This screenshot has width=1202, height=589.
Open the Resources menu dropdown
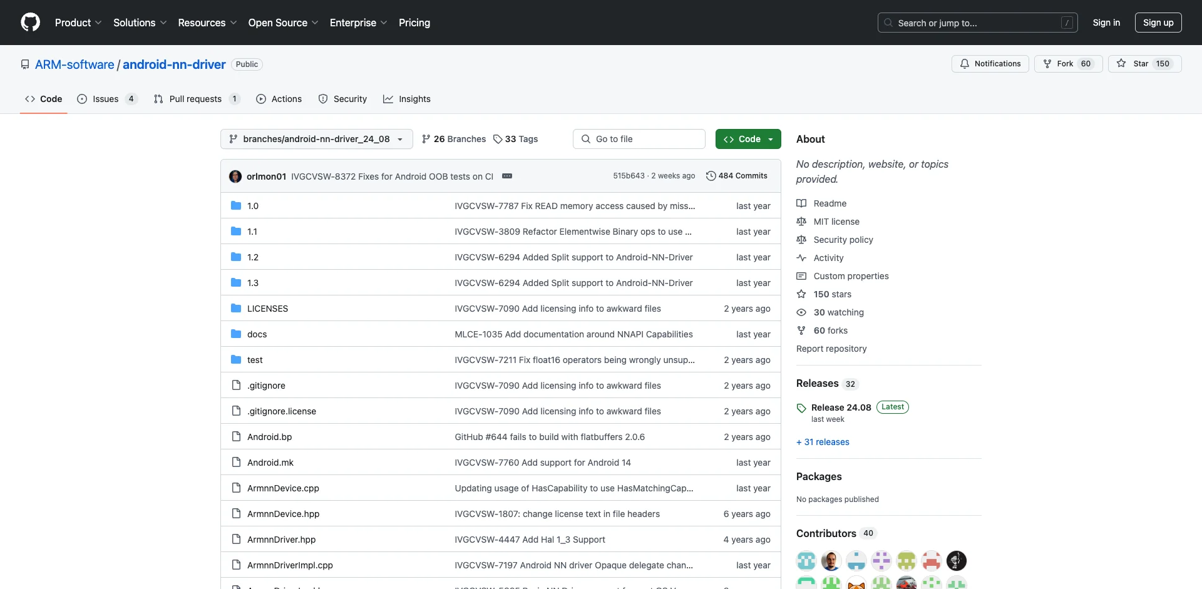[x=207, y=23]
